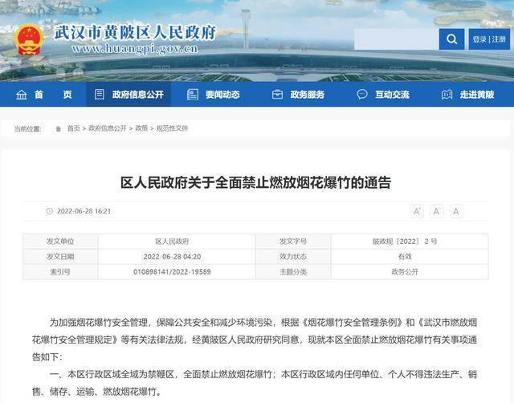Click the 发文日期 table label
The height and width of the screenshot is (403, 514).
[60, 257]
